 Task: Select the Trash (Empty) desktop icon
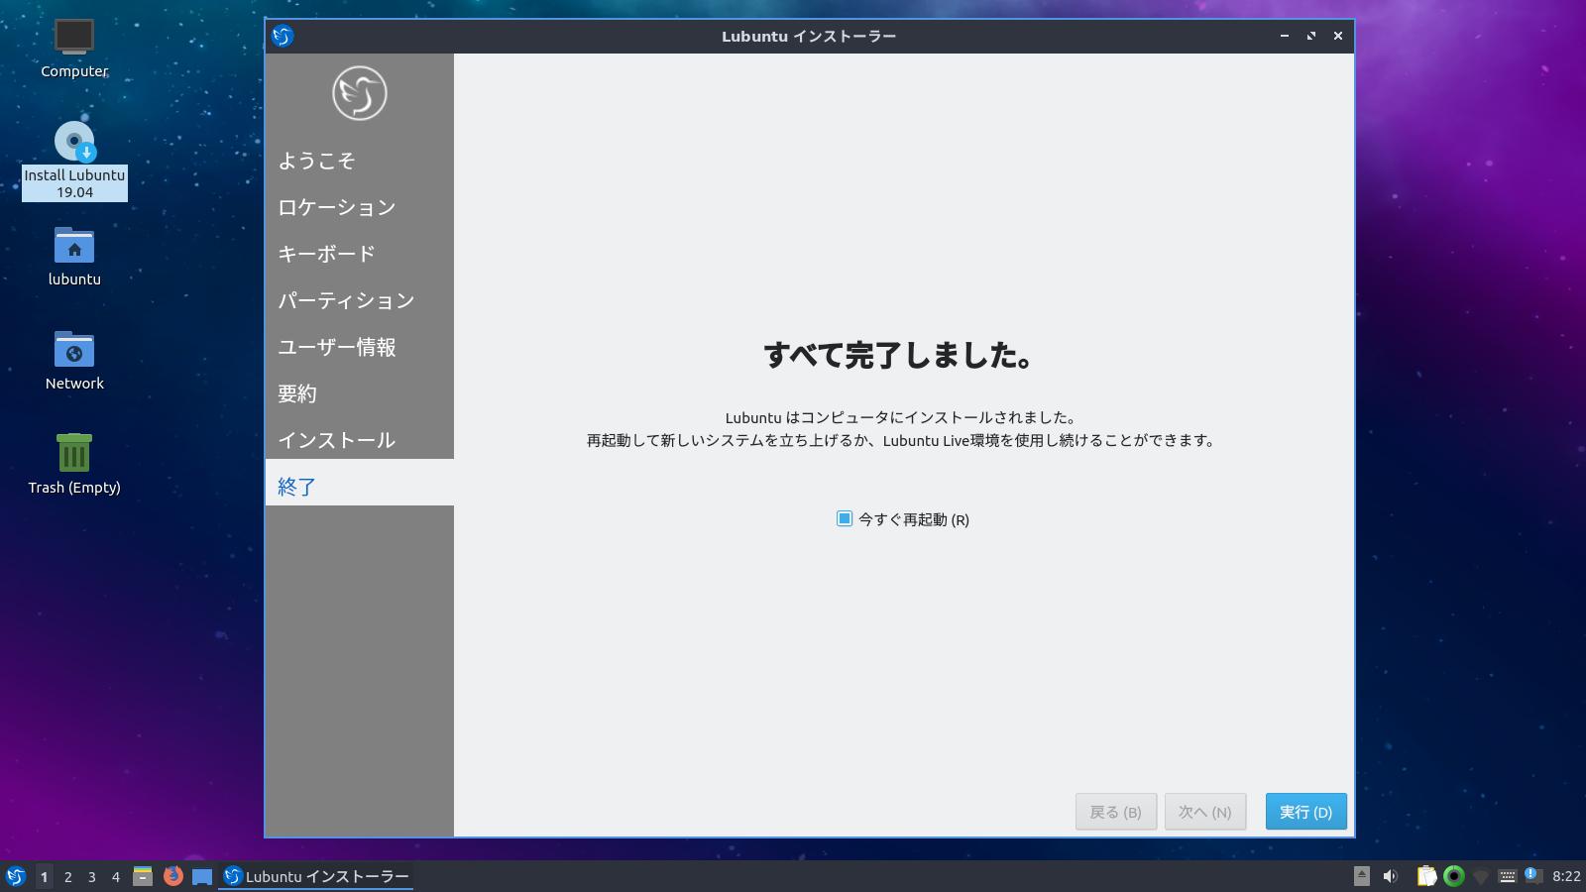[x=74, y=465]
